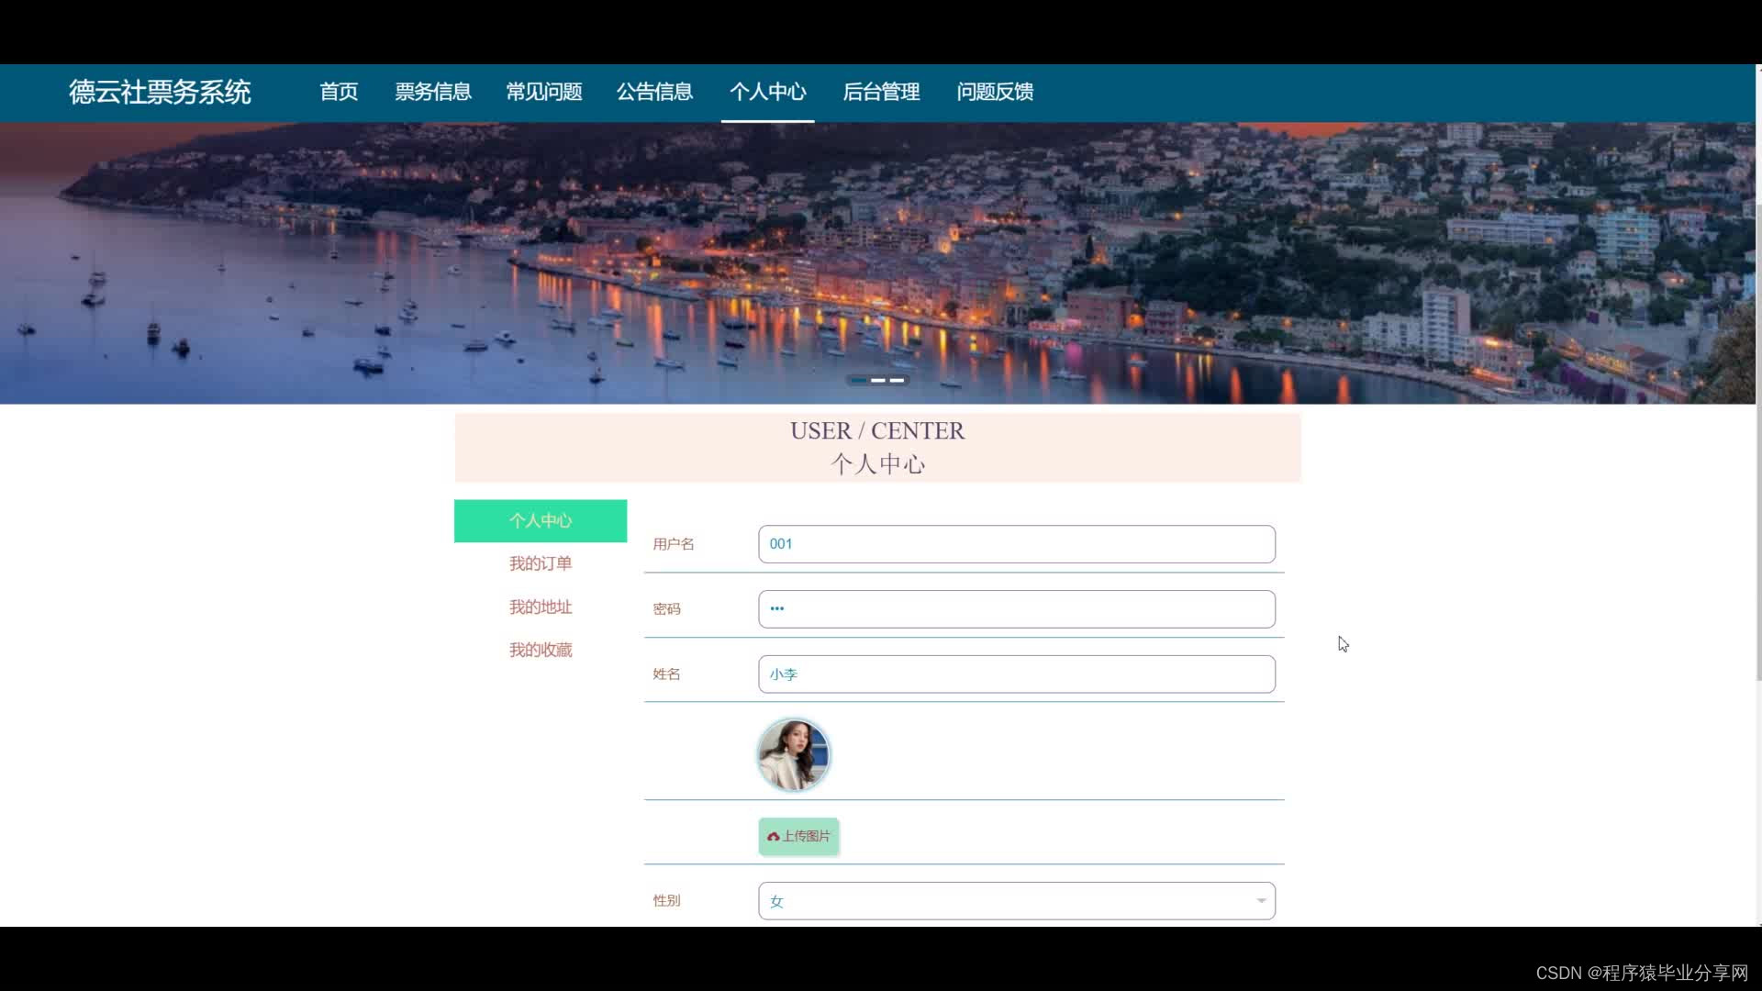This screenshot has width=1762, height=991.
Task: Open 问题反馈 navigation link
Action: pos(995,92)
